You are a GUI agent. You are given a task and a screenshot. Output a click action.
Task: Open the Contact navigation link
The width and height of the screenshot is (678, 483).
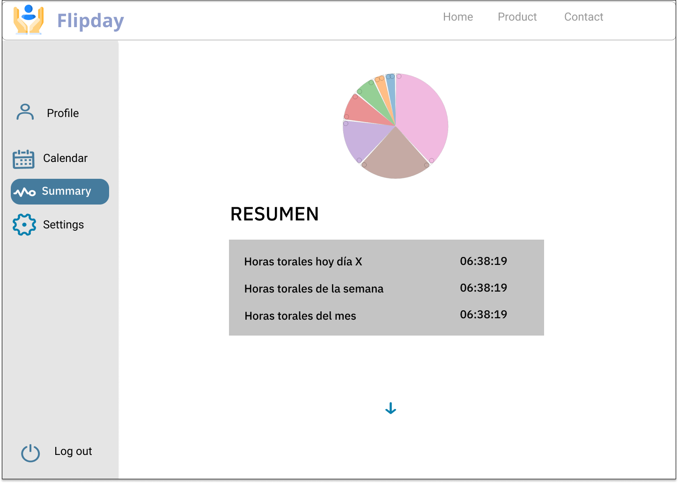(583, 17)
